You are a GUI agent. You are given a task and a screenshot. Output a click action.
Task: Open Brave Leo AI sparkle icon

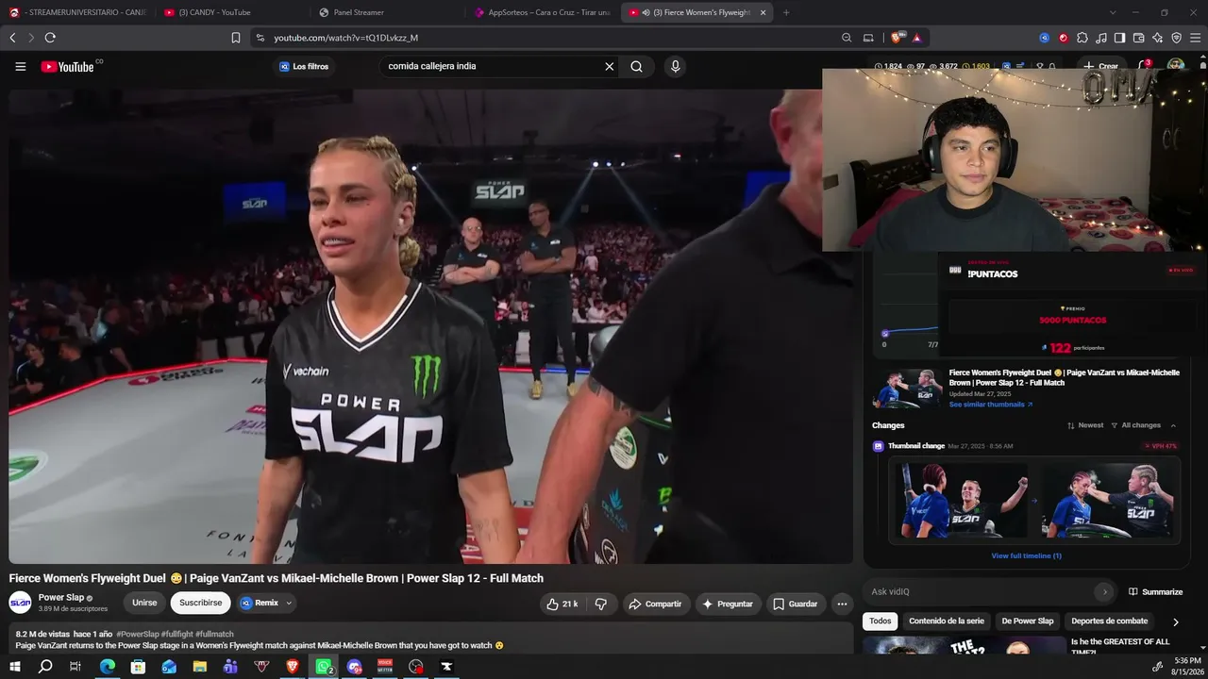1157,38
